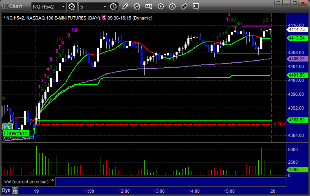The height and width of the screenshot is (196, 310).
Task: Click the 4388.50 green price label
Action: (x=297, y=120)
